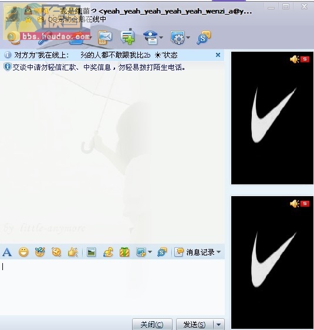Screen dimensions: 314x330
Task: Click the police officer report icon
Action: [150, 38]
